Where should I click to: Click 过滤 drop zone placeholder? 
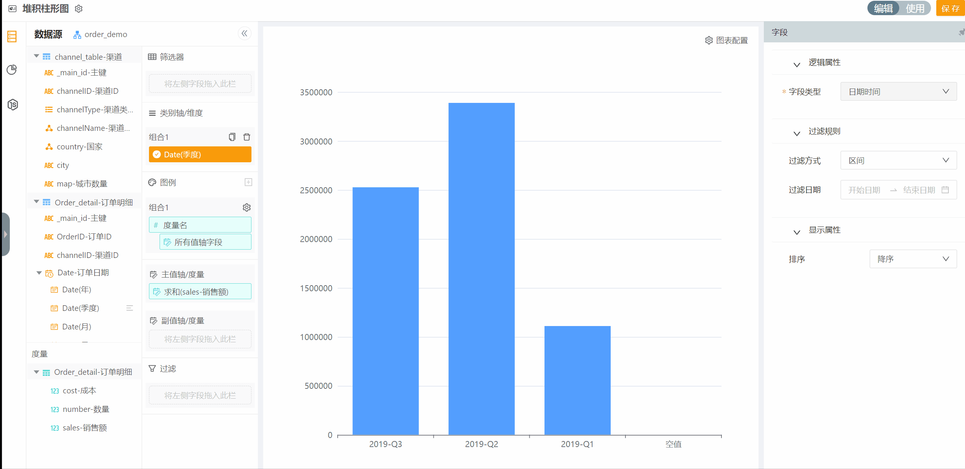coord(200,395)
